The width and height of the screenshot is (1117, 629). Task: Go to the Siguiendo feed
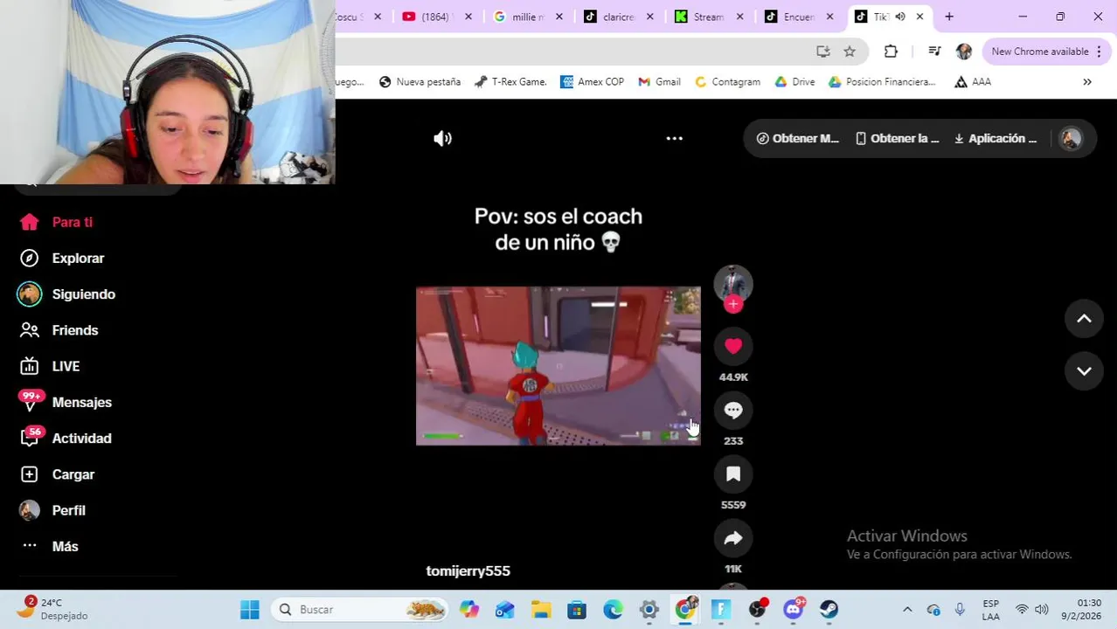[x=67, y=294]
